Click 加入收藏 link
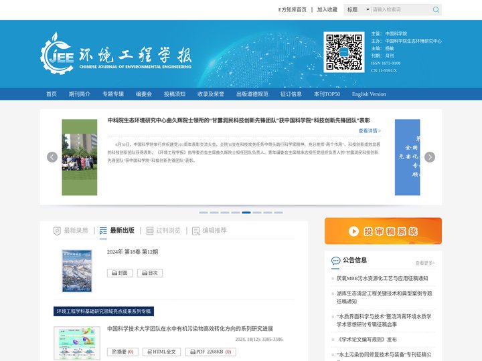Viewport: 482px width, 361px height. click(327, 10)
